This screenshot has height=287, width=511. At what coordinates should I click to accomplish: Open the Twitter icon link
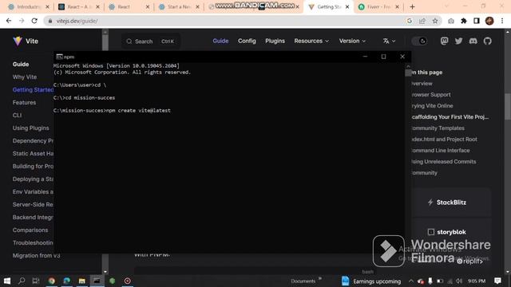458,41
